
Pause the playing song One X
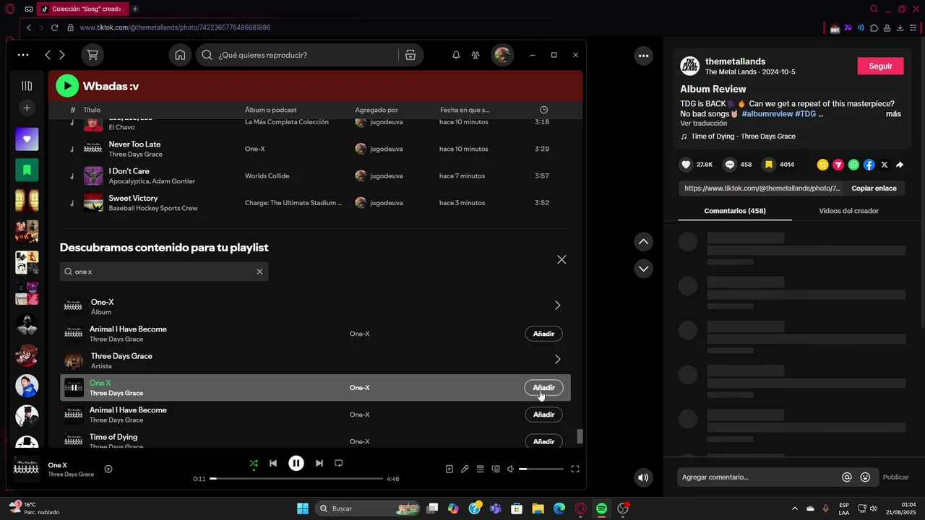[x=296, y=464]
